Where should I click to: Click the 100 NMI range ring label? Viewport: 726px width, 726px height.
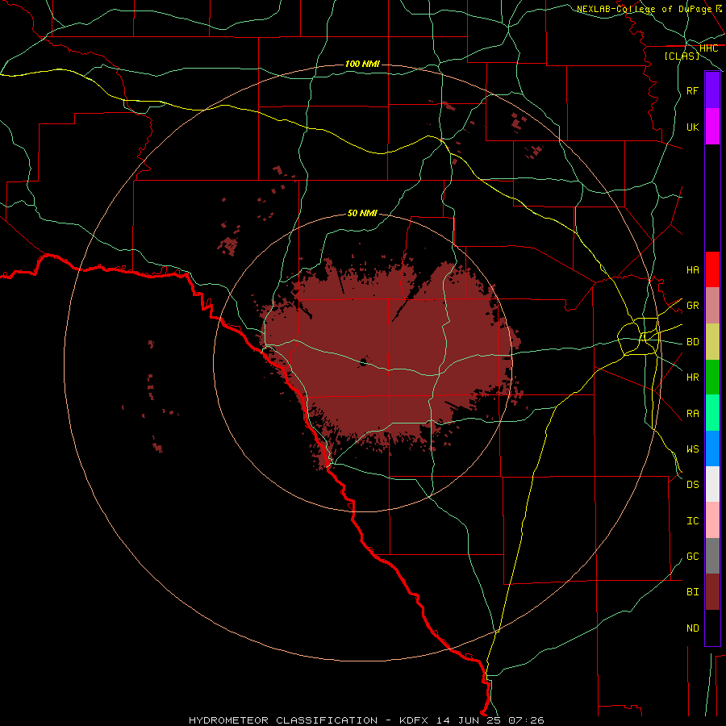click(362, 64)
